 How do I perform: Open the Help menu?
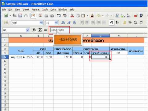72,10
